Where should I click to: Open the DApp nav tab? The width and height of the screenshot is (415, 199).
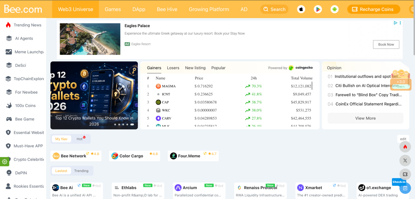tap(139, 9)
